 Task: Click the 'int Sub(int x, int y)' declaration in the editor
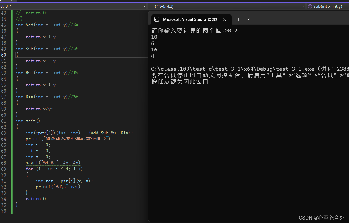pyautogui.click(x=42, y=49)
